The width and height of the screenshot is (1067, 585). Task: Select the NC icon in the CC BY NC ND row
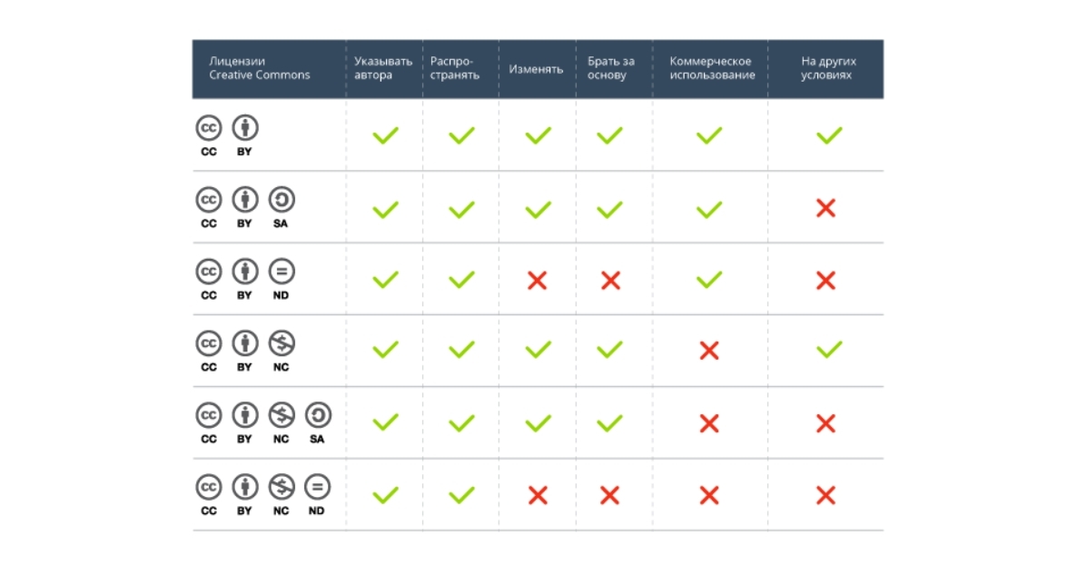[x=281, y=488]
